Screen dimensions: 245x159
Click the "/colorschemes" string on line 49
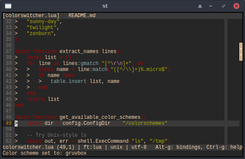(145, 123)
